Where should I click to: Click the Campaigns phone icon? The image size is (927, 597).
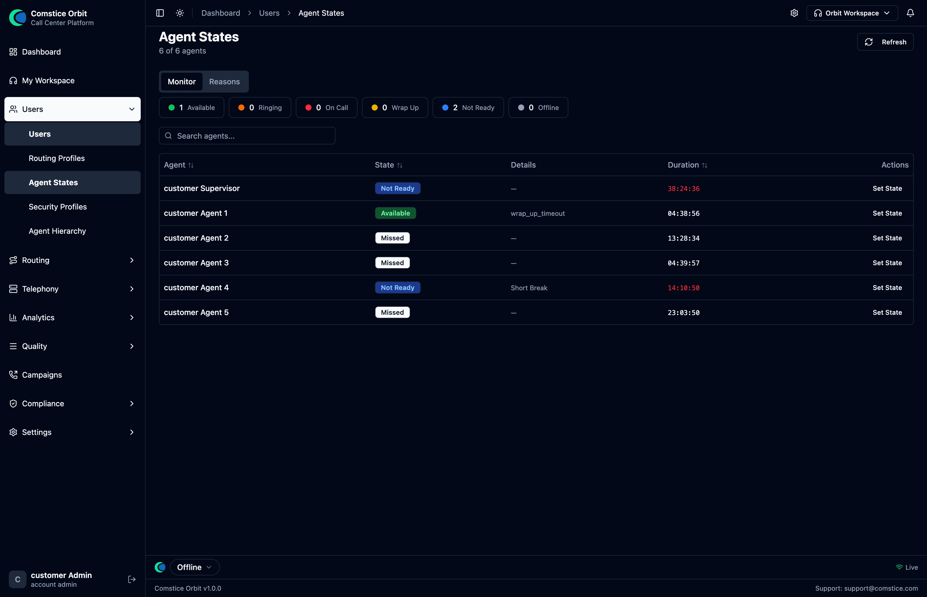point(13,375)
